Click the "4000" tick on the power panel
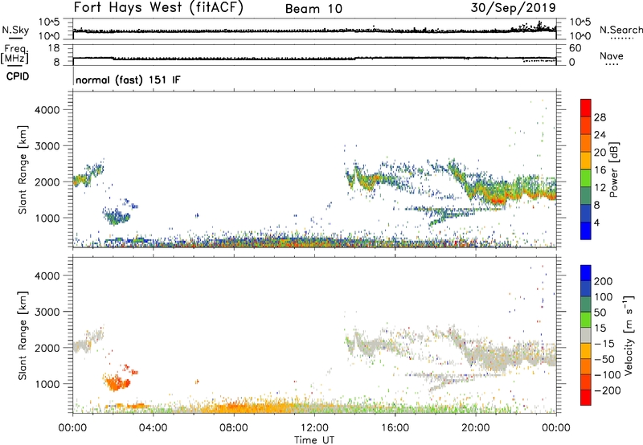The width and height of the screenshot is (643, 445). 47,110
